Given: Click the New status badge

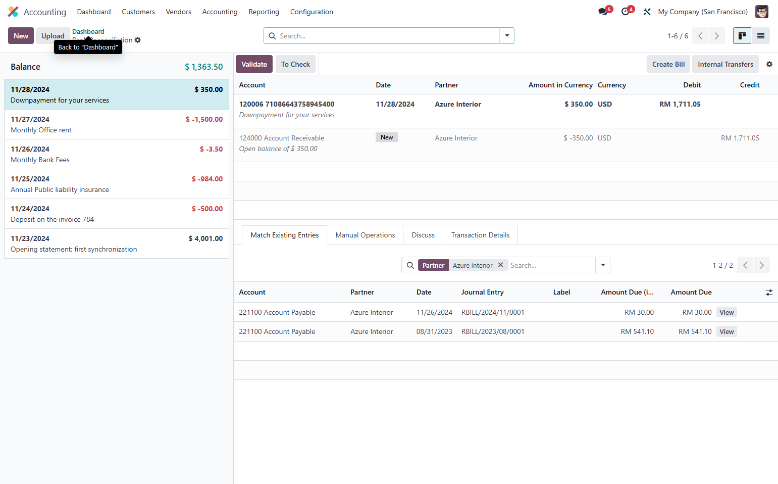Looking at the screenshot, I should (387, 137).
